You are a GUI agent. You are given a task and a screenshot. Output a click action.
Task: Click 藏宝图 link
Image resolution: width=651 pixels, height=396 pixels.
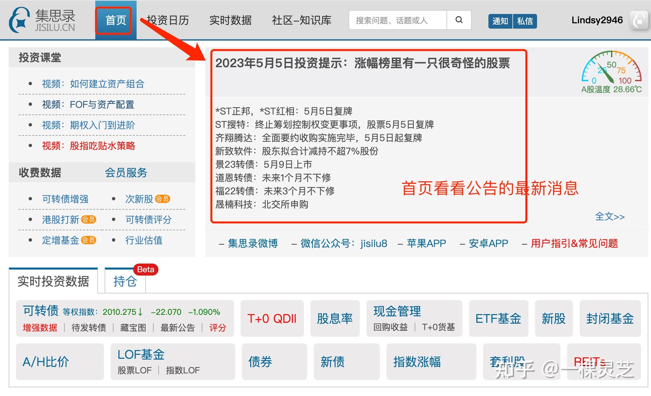tap(133, 327)
